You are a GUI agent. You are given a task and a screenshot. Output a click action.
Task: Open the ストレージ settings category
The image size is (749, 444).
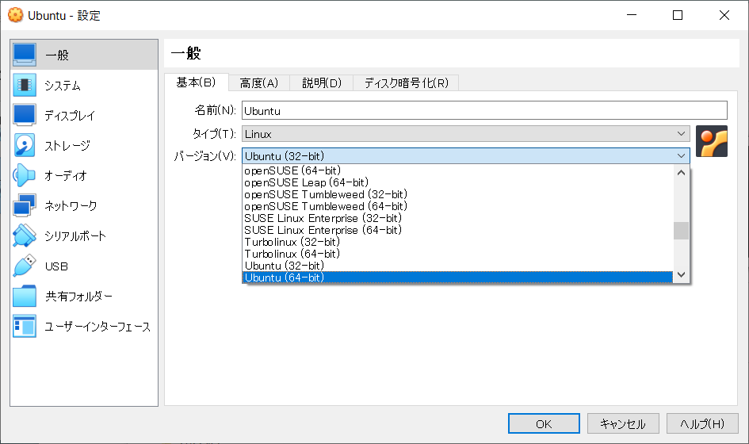click(84, 145)
